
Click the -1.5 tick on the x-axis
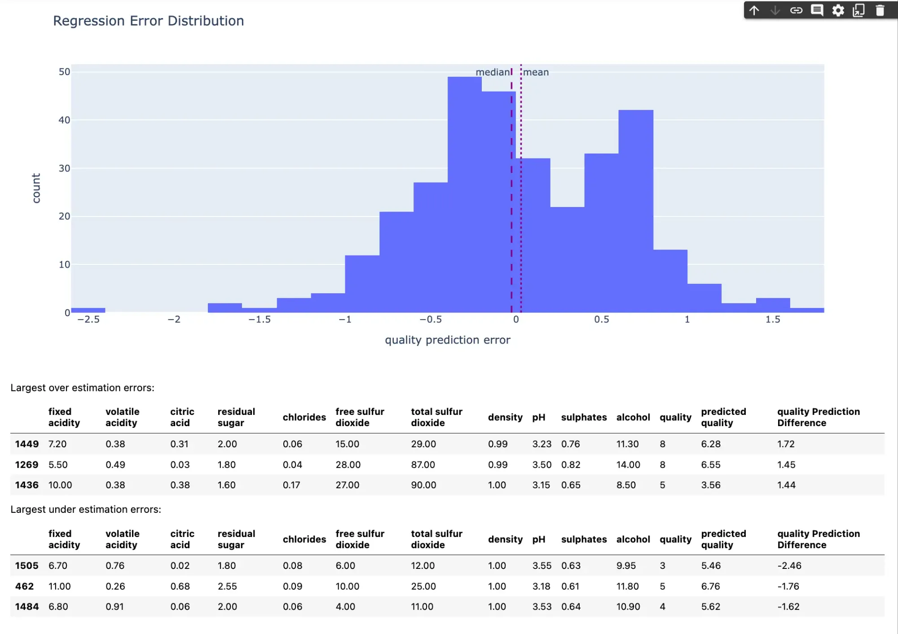point(260,319)
